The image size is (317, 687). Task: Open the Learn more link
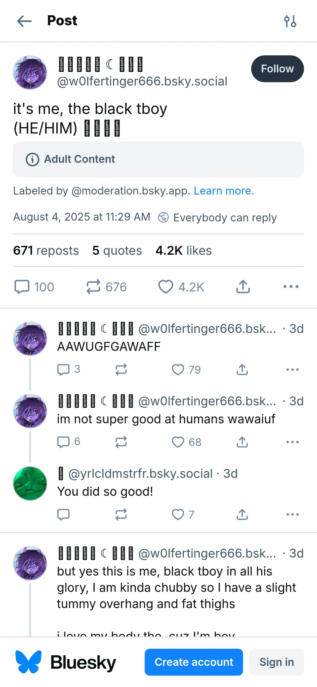pos(224,191)
